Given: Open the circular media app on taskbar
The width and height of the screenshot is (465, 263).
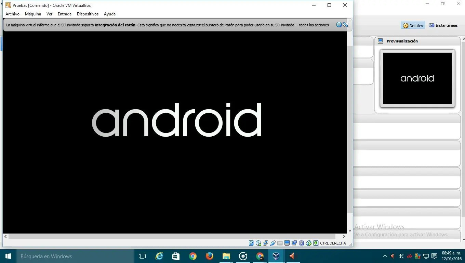Looking at the screenshot, I should [x=243, y=256].
